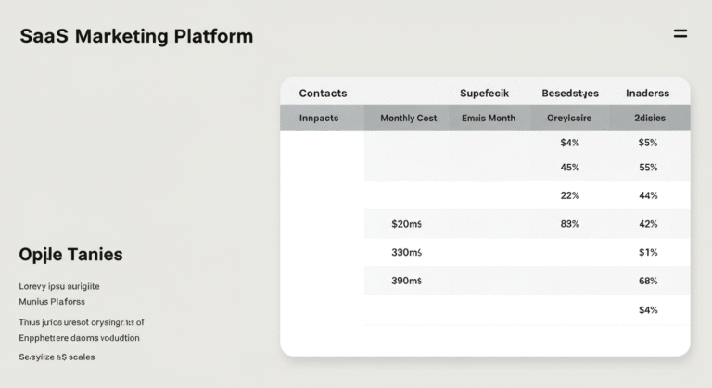
Task: Click the Besedstjes column header
Action: click(570, 93)
